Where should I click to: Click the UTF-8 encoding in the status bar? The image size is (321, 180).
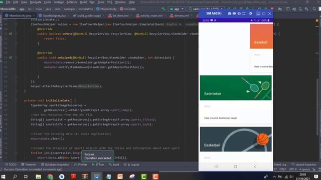pos(292,169)
